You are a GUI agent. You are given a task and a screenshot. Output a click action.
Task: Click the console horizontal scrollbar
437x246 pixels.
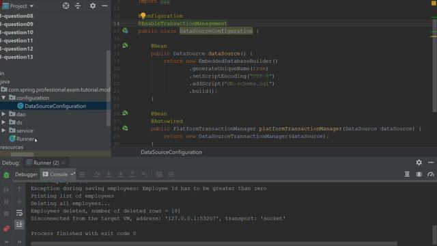coord(214,244)
